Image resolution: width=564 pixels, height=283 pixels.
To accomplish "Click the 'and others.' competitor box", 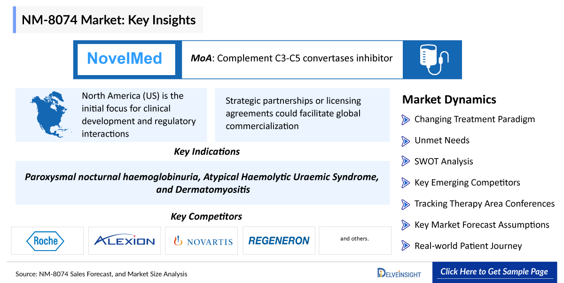I will pos(355,239).
